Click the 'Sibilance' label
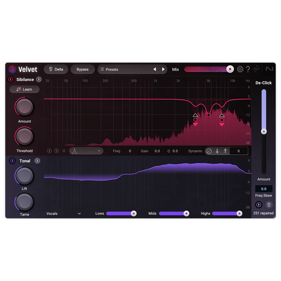 (25, 80)
